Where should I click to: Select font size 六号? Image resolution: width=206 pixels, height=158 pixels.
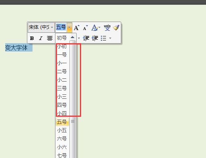pyautogui.click(x=62, y=139)
